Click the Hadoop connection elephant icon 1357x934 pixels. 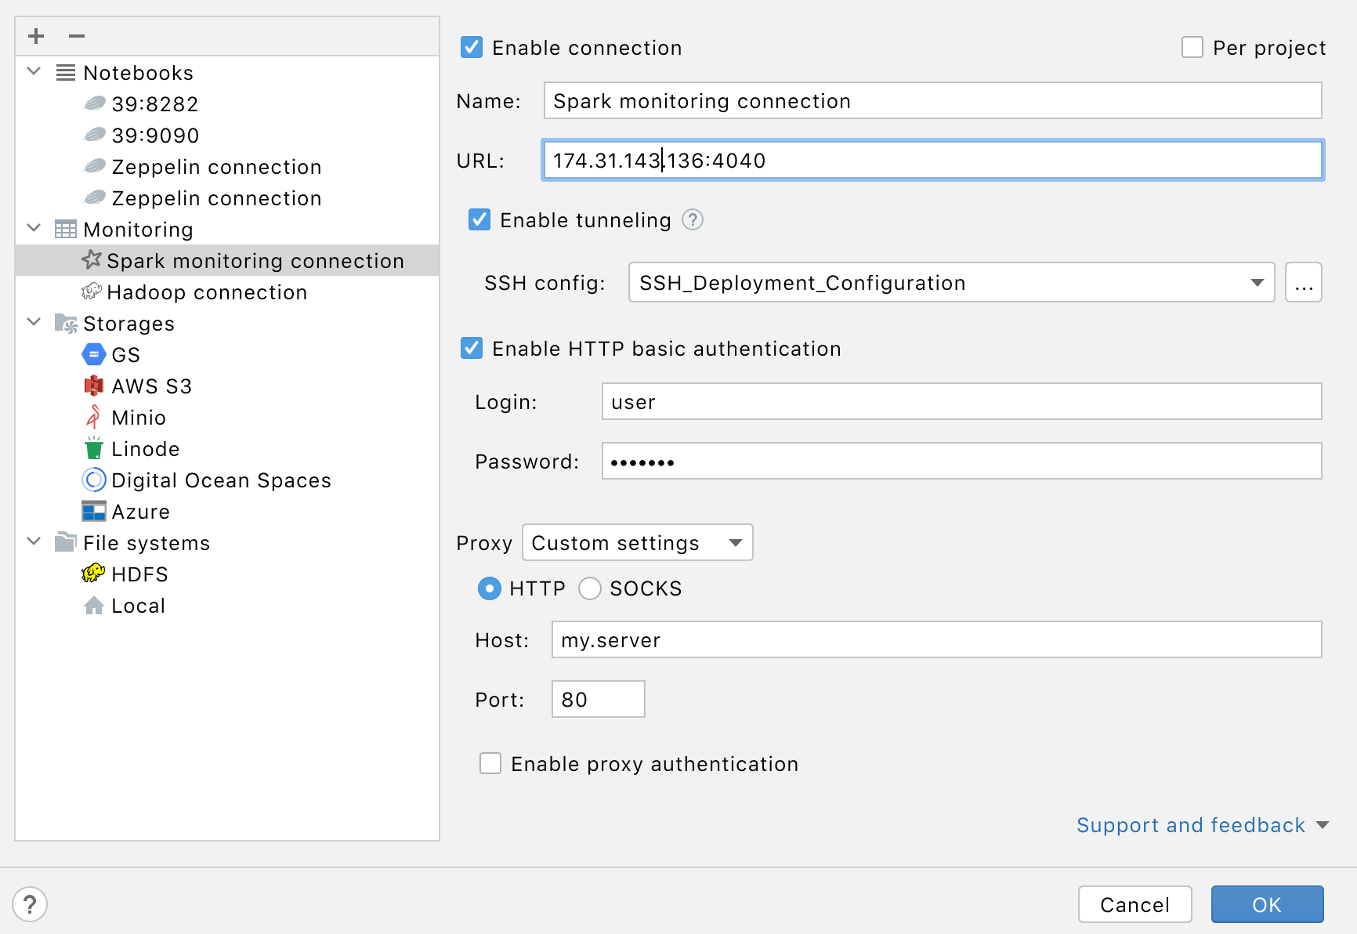point(92,291)
